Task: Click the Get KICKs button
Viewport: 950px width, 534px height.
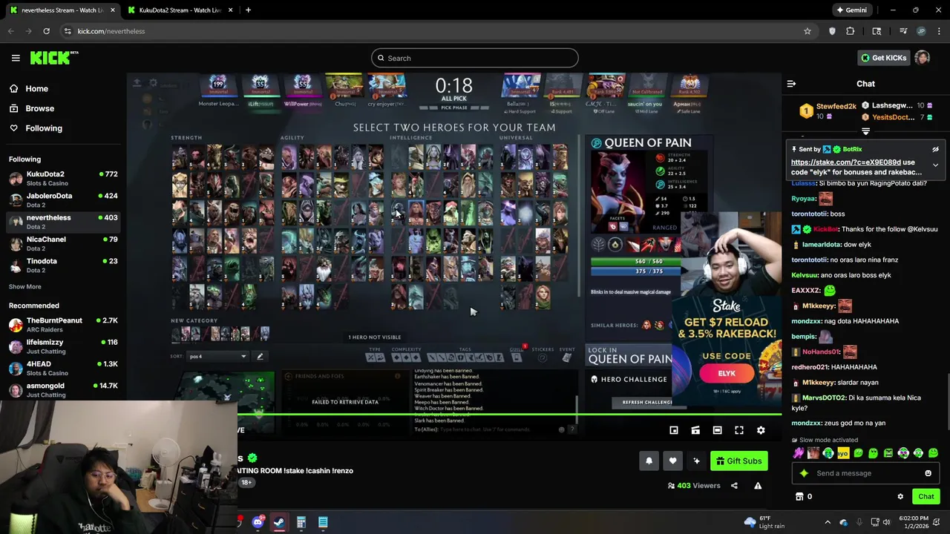Action: [883, 58]
